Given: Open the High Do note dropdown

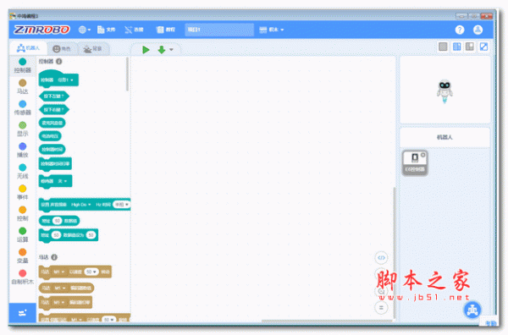Looking at the screenshot, I should [81, 205].
